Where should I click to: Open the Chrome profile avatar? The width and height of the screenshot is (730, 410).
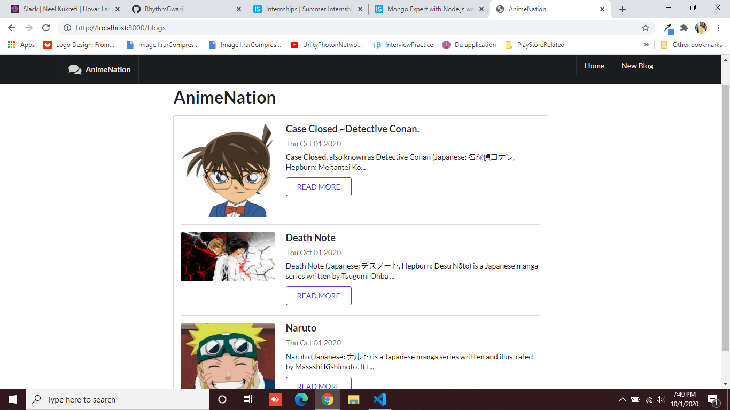tap(701, 27)
